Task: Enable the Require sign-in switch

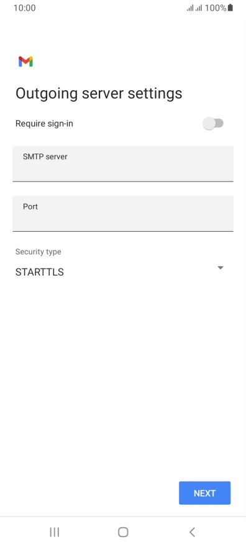Action: coord(213,124)
